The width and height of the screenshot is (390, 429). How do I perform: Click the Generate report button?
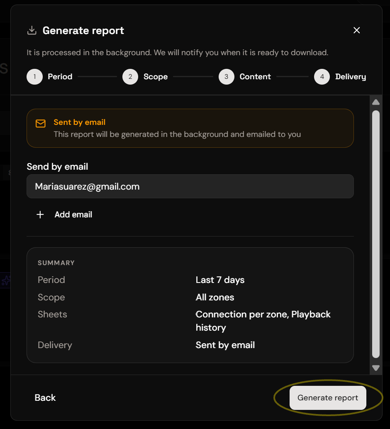[x=328, y=398]
